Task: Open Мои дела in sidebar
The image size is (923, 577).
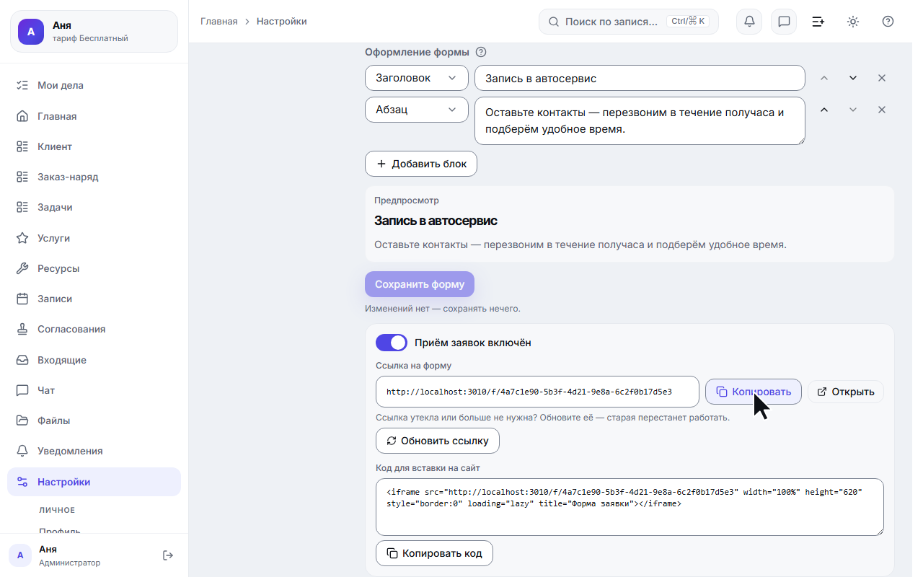Action: click(x=94, y=85)
